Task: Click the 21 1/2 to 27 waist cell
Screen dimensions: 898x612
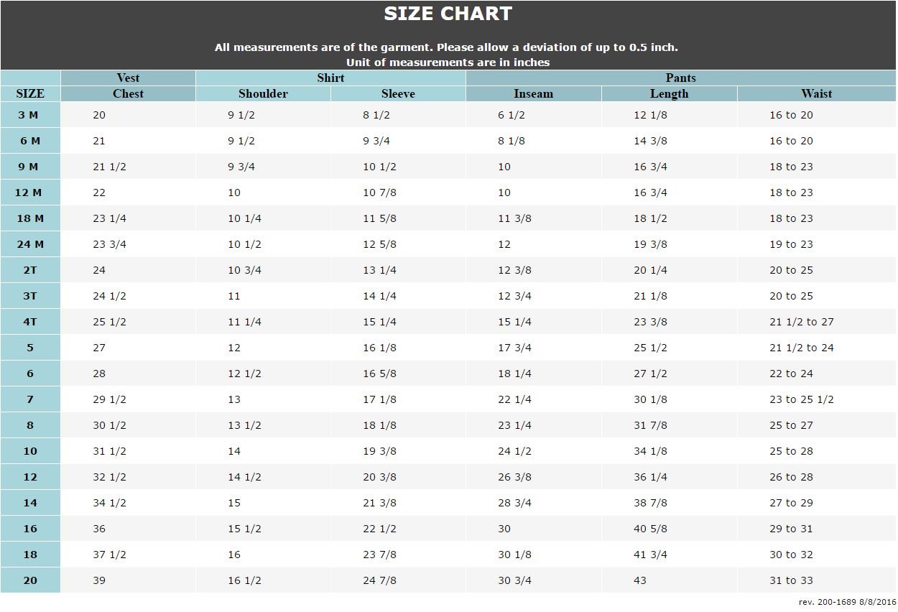Action: [x=801, y=322]
